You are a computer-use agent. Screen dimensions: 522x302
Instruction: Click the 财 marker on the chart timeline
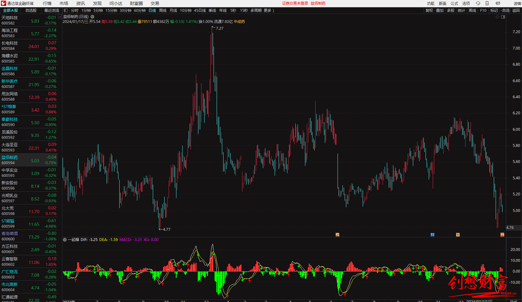tap(432, 235)
